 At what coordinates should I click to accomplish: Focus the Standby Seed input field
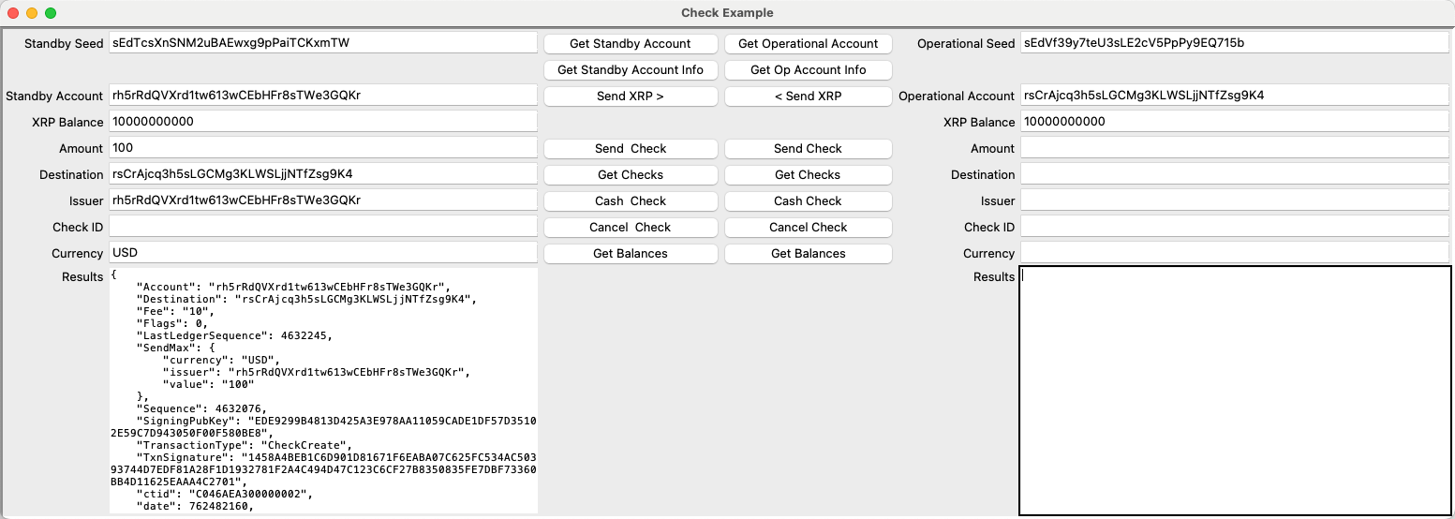tap(322, 43)
